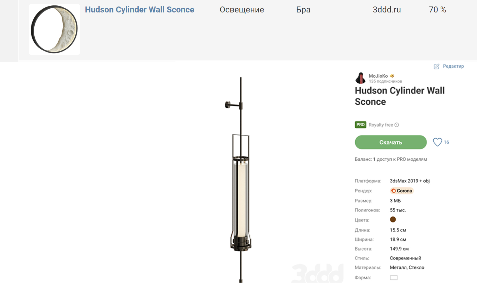The image size is (477, 283).
Task: Open the Hudson Cylinder Wall Sconce link
Action: click(140, 10)
